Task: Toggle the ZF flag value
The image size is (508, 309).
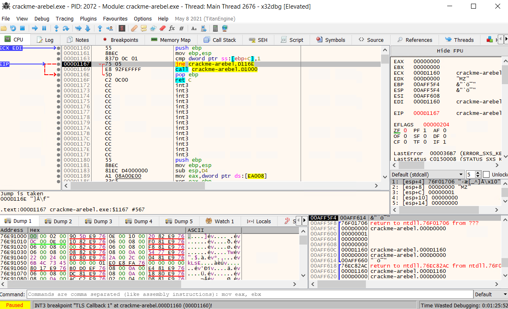Action: pyautogui.click(x=405, y=130)
